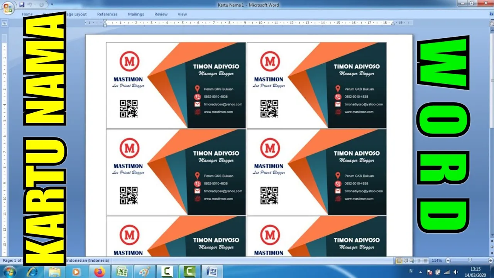
Task: Click the zoom slider handle
Action: pyautogui.click(x=470, y=261)
